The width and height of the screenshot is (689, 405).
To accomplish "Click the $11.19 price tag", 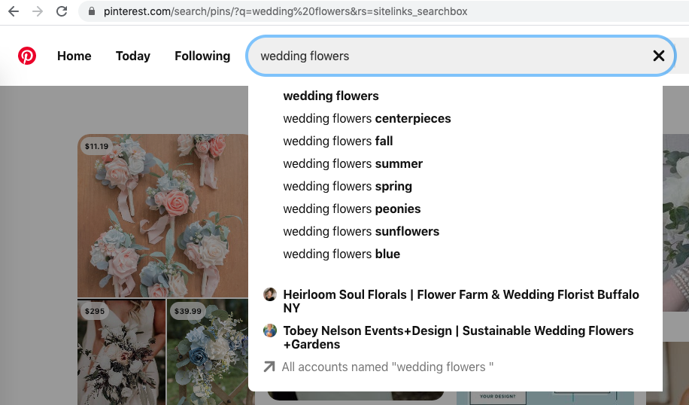I will tap(97, 147).
